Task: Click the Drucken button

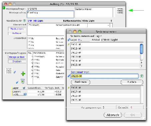Action: [x=17, y=61]
